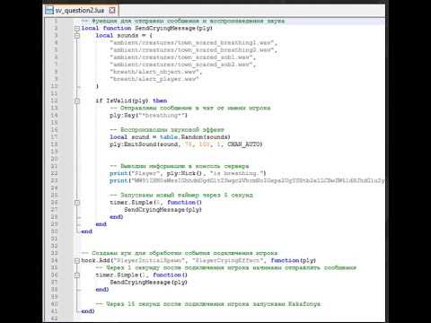
Task: Collapse the hook.Add fold on line 34
Action: tap(77, 261)
